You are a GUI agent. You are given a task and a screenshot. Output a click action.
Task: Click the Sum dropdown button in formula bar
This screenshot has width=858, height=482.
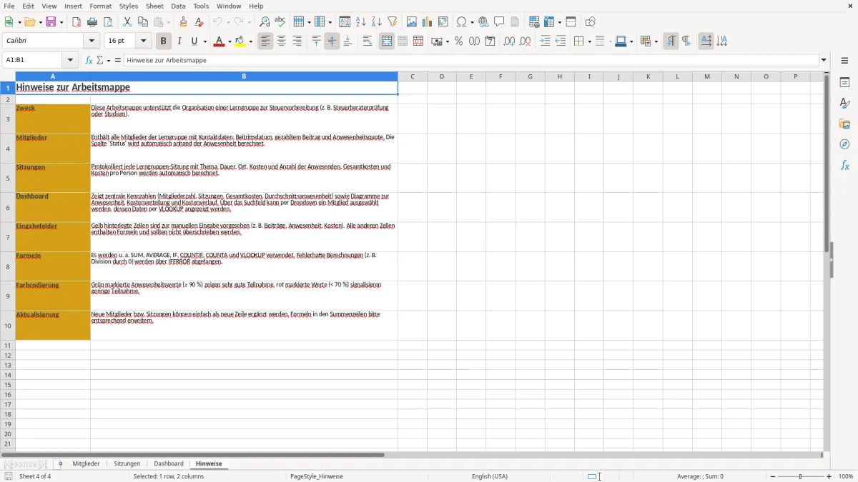[x=109, y=61]
